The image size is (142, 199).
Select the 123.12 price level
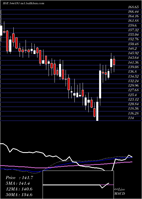133,100
